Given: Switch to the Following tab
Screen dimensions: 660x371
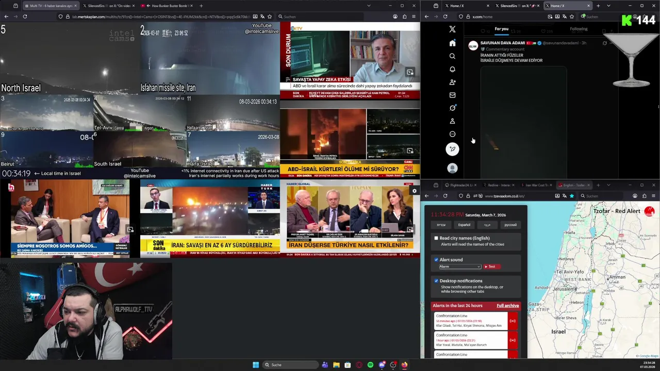Looking at the screenshot, I should [579, 29].
